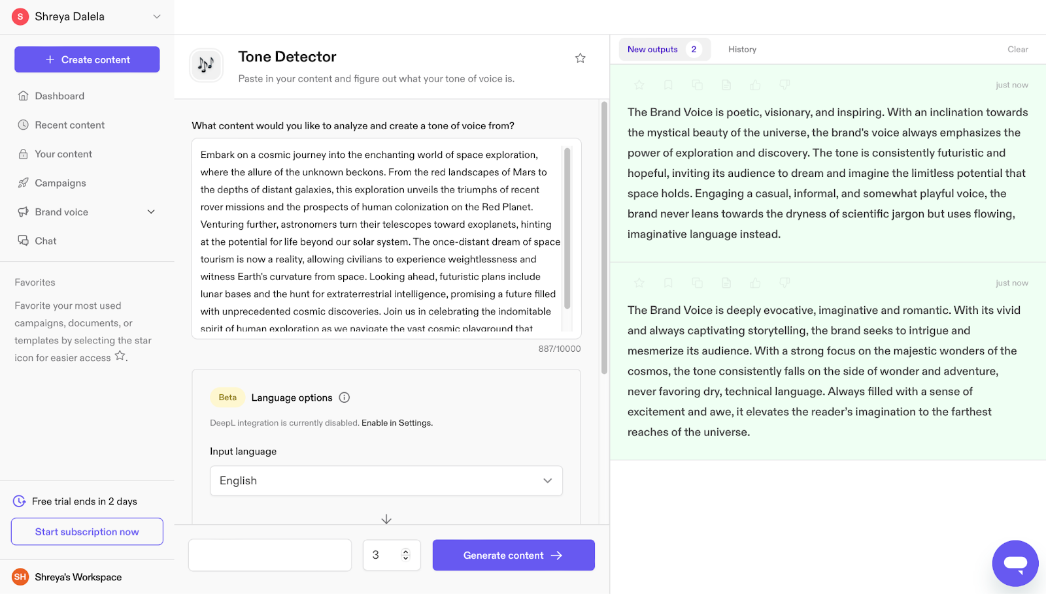Viewport: 1046px width, 594px height.
Task: Click the second output's just now timestamp
Action: click(1011, 283)
